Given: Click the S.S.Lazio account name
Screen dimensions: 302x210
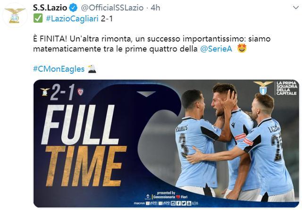Looking at the screenshot, I should 50,8.
